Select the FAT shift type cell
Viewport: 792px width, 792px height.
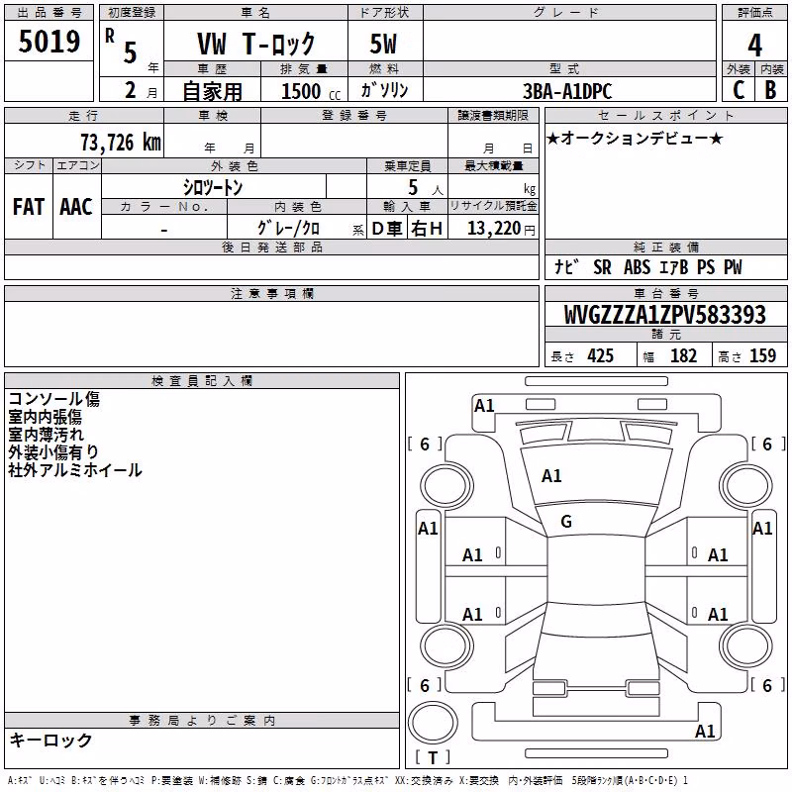tap(29, 207)
